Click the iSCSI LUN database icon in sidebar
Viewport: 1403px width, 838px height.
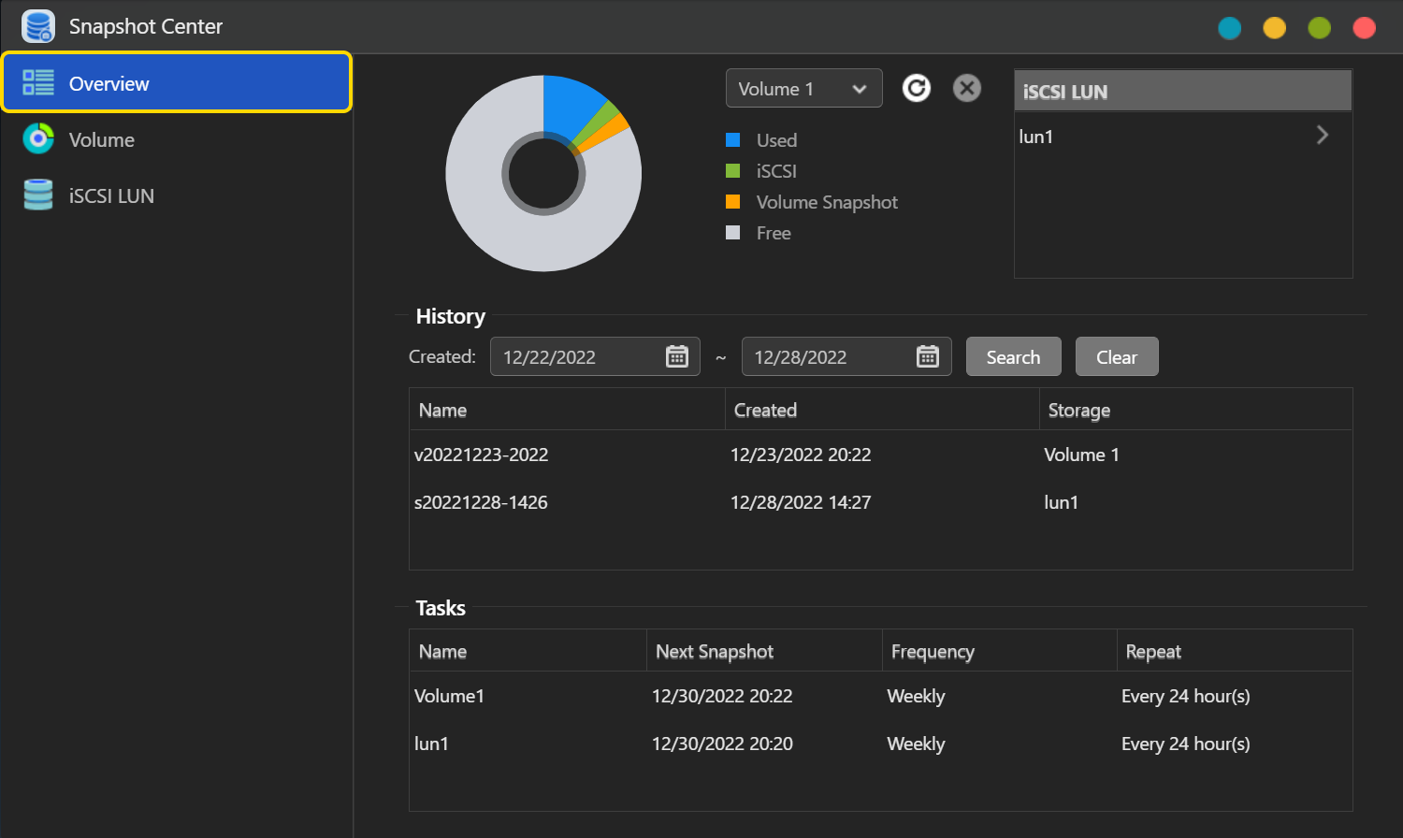(x=38, y=195)
